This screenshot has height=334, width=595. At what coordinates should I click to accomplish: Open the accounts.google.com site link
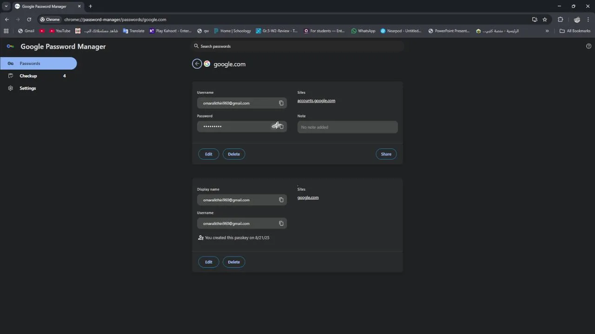(x=316, y=101)
